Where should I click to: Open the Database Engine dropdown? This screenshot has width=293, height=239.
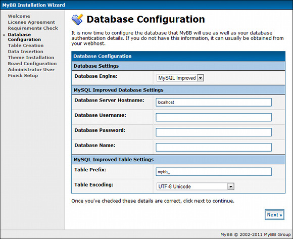(x=180, y=78)
